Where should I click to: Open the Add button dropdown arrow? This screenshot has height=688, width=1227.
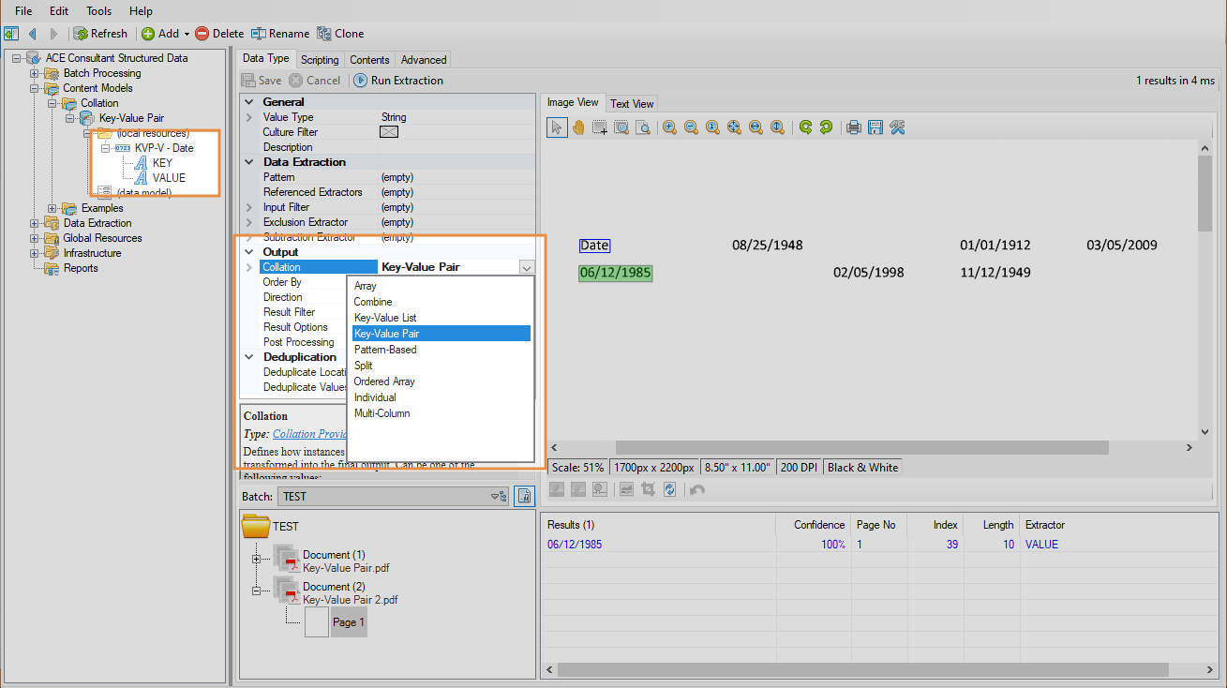(187, 34)
